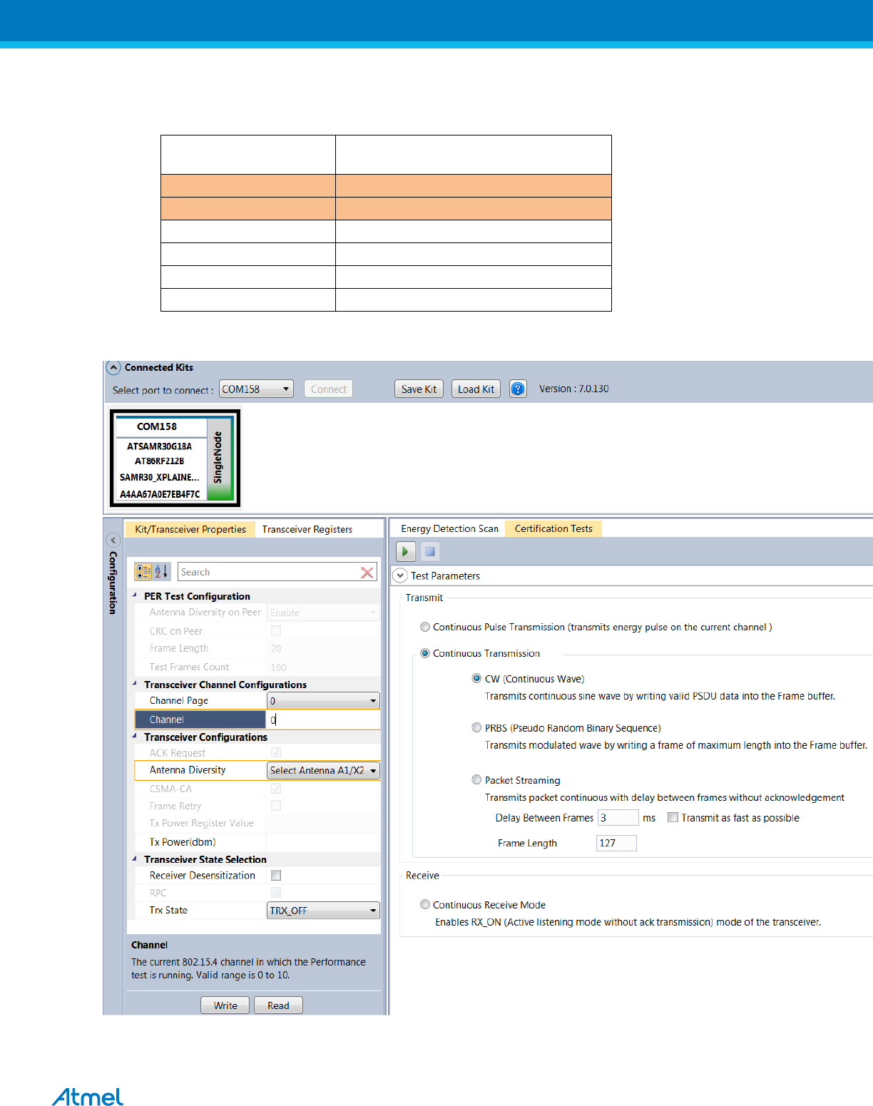Select the COM158 SingleNode kit tile

click(175, 459)
